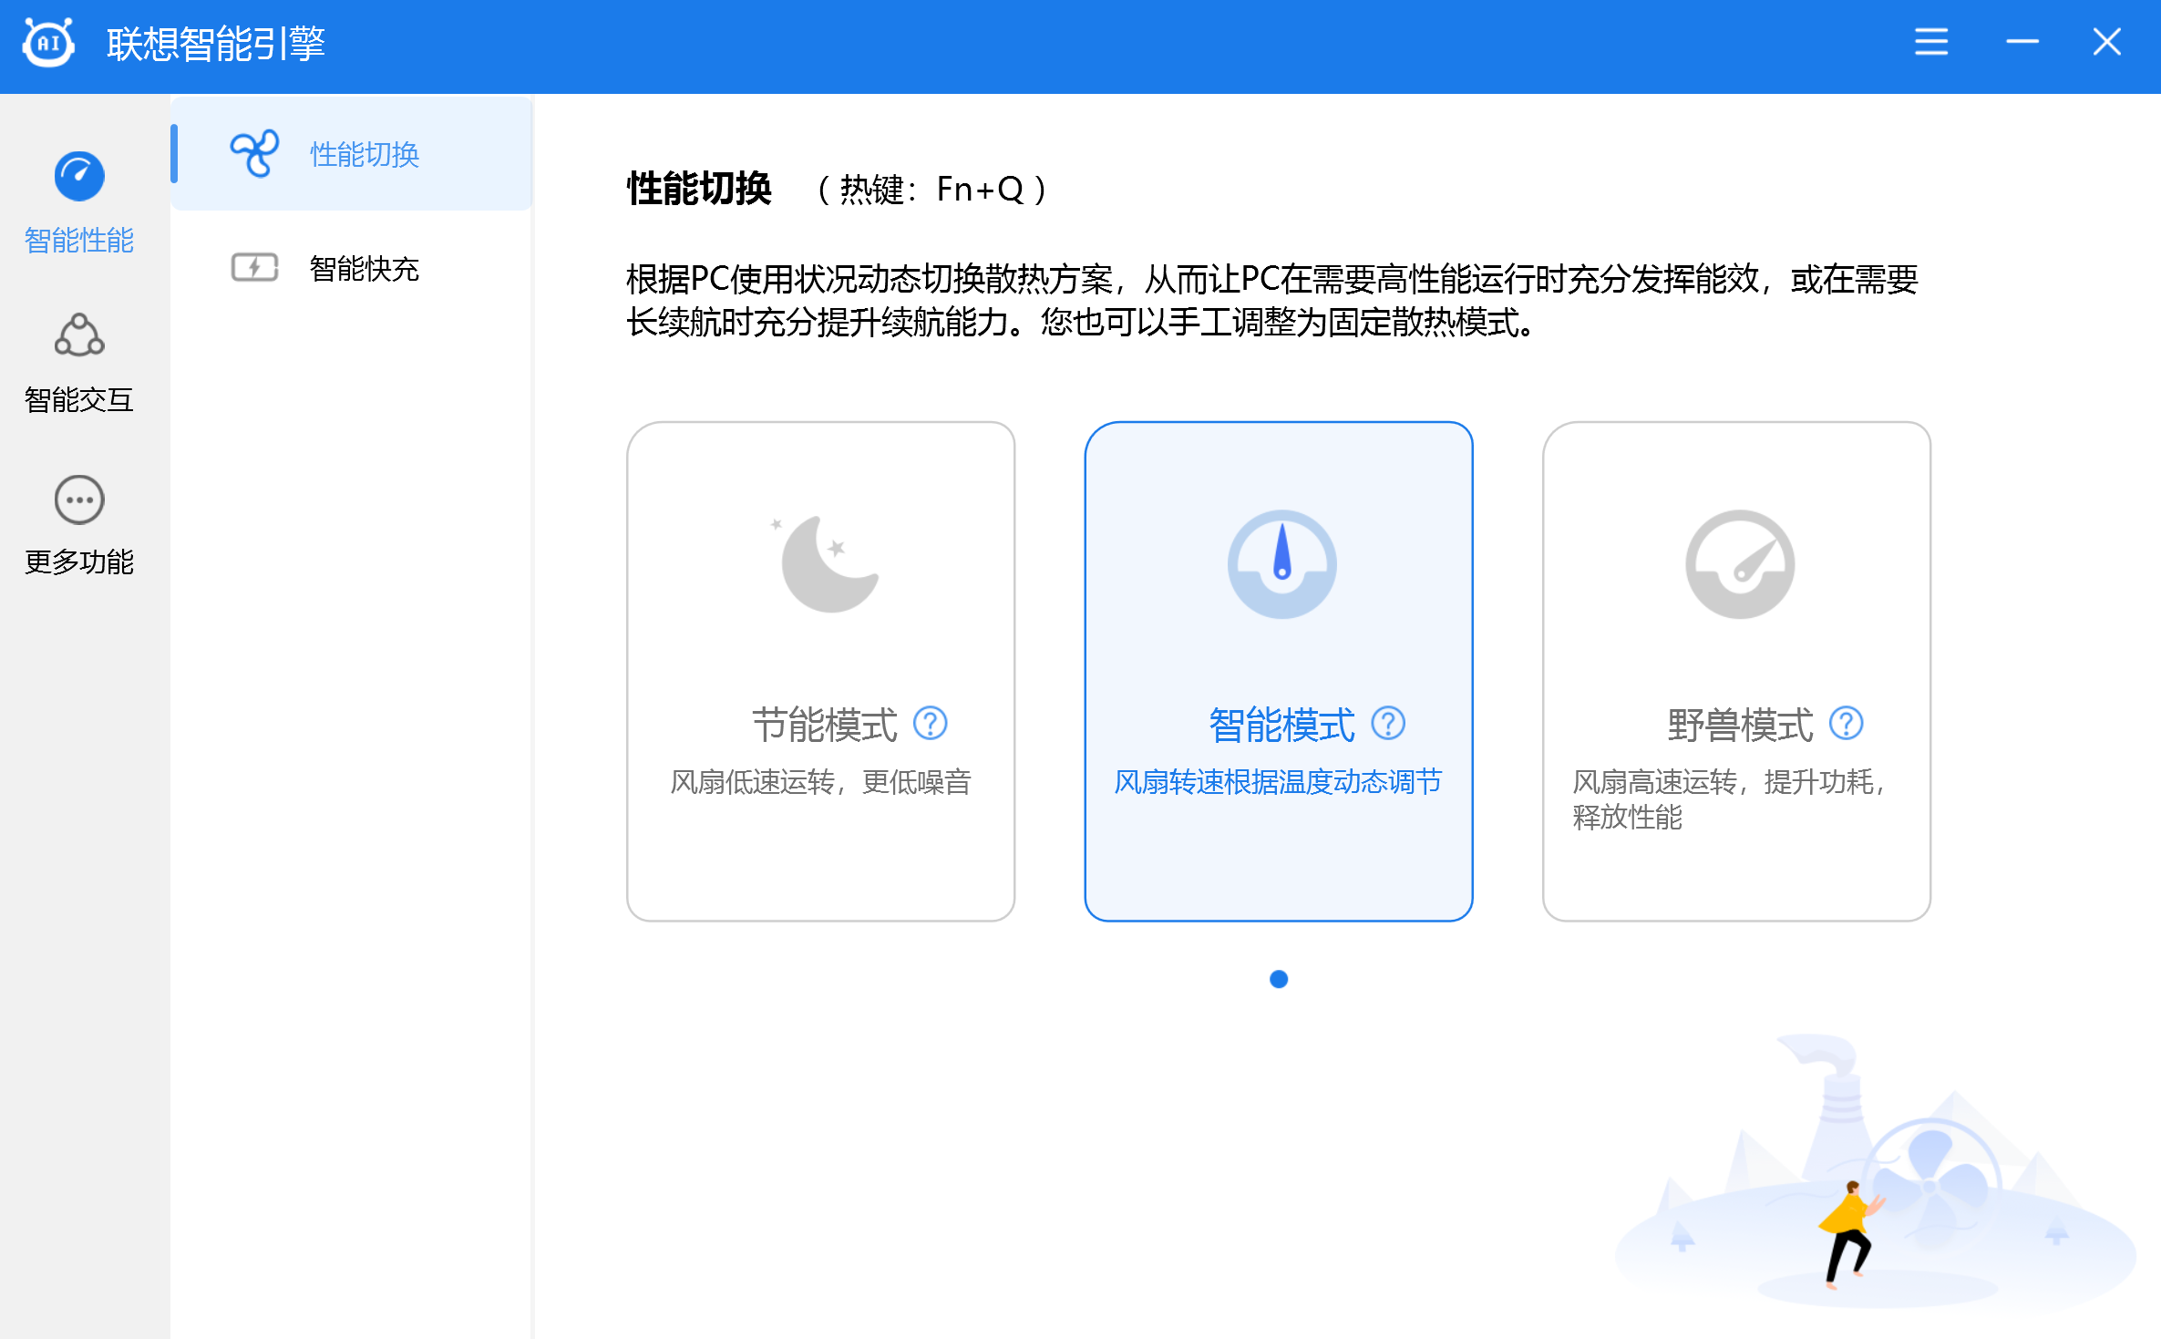Click the description paragraph starting 根据PC使用状况
Viewport: 2161px width, 1339px height.
click(x=1272, y=300)
